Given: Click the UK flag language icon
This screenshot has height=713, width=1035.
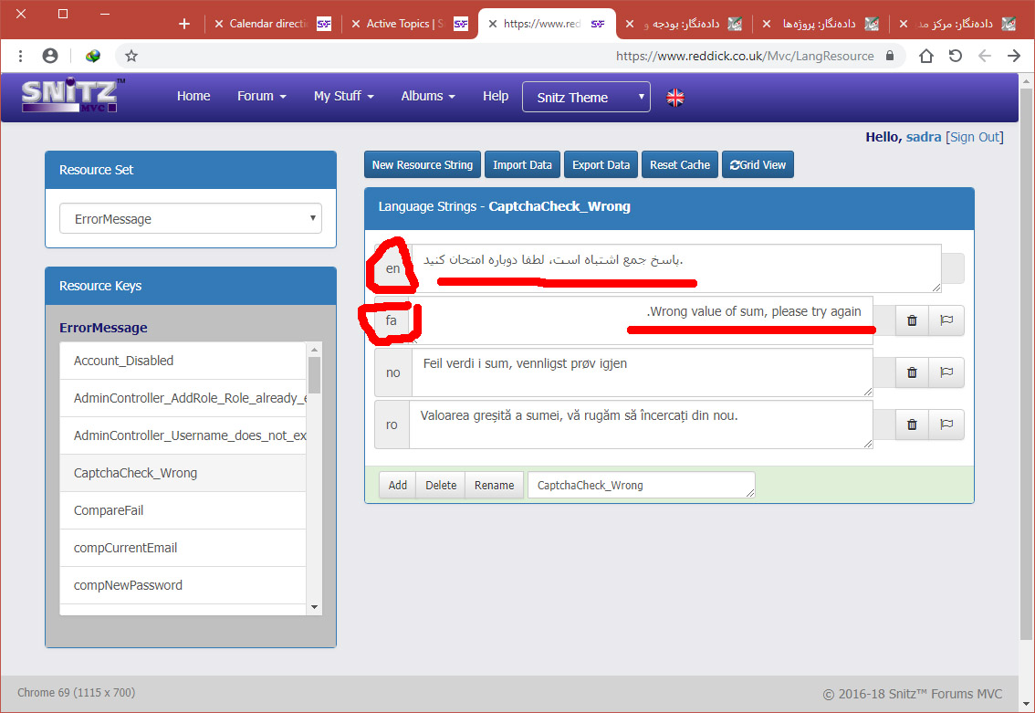Looking at the screenshot, I should pos(675,98).
